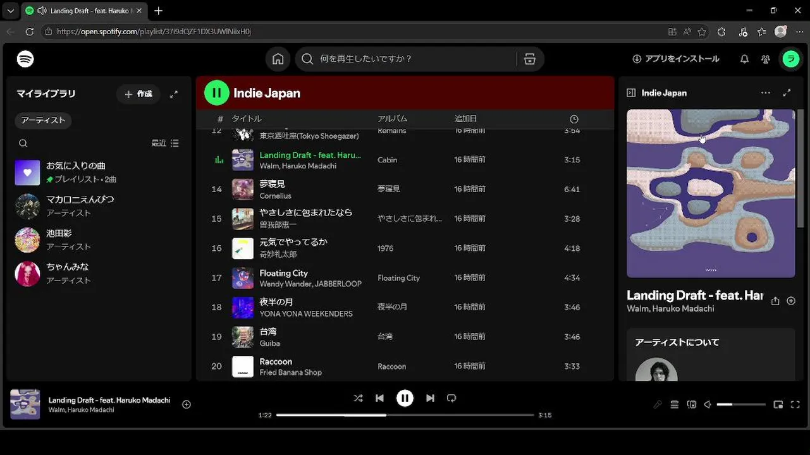
Task: Open the browser extensions puzzle icon
Action: point(721,32)
